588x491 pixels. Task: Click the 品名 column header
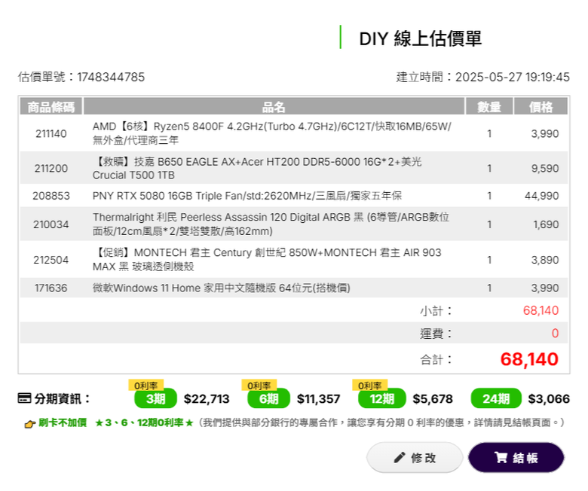click(x=274, y=107)
